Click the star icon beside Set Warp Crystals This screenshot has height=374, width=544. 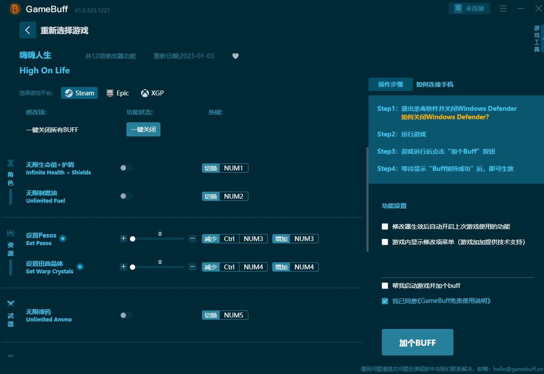(80, 267)
